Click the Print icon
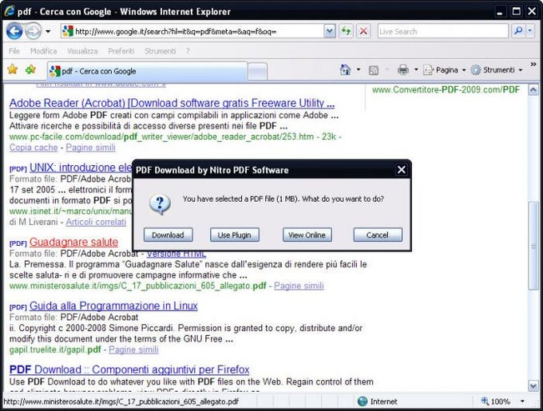Screen dimensions: 543x411 click(x=402, y=70)
